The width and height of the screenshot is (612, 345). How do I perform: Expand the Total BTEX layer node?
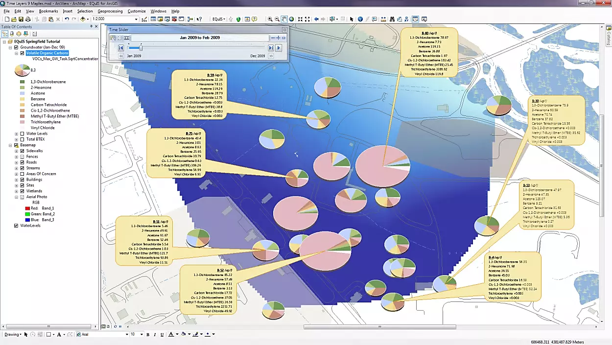tap(16, 139)
